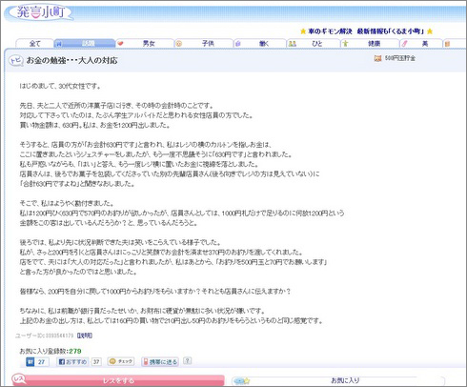Switch to the ひと tab

[317, 43]
